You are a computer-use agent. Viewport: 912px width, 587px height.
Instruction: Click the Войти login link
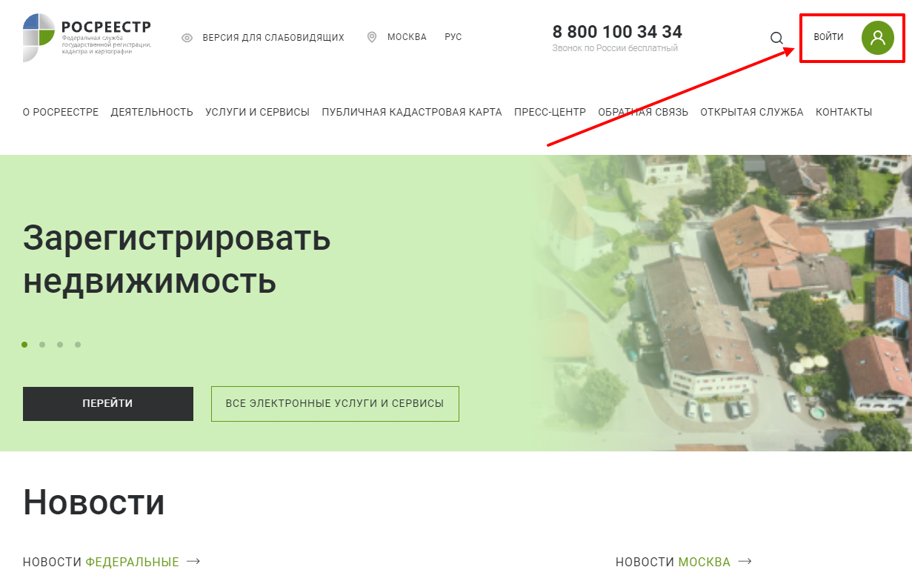[x=828, y=37]
